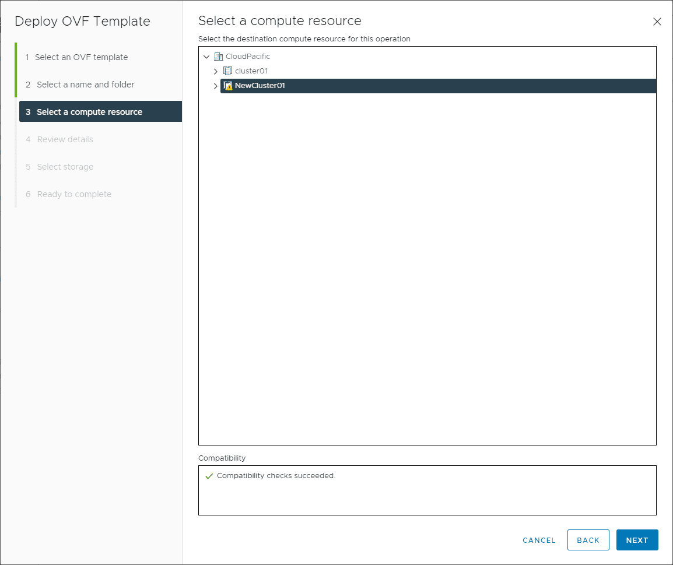Viewport: 673px width, 565px height.
Task: Click step 4 Review details
Action: (65, 139)
